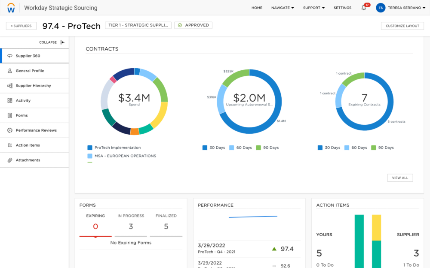Click 30 Days swatch under Autorenewal chart

click(x=205, y=148)
